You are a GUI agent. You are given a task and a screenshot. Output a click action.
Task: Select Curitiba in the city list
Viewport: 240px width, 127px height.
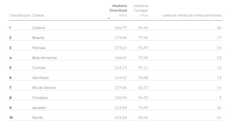click(39, 68)
